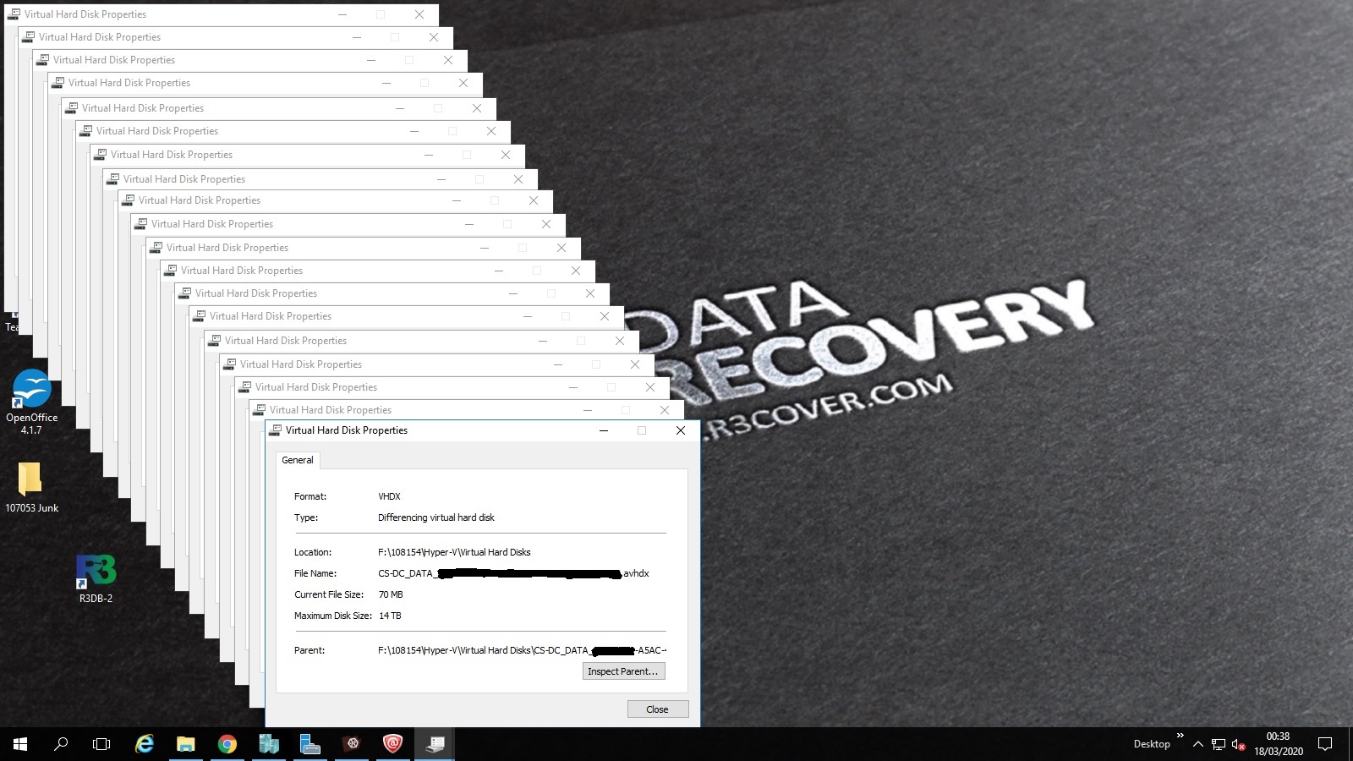Click the active disk-list taskbar icon
Viewport: 1353px width, 761px height.
click(x=435, y=744)
